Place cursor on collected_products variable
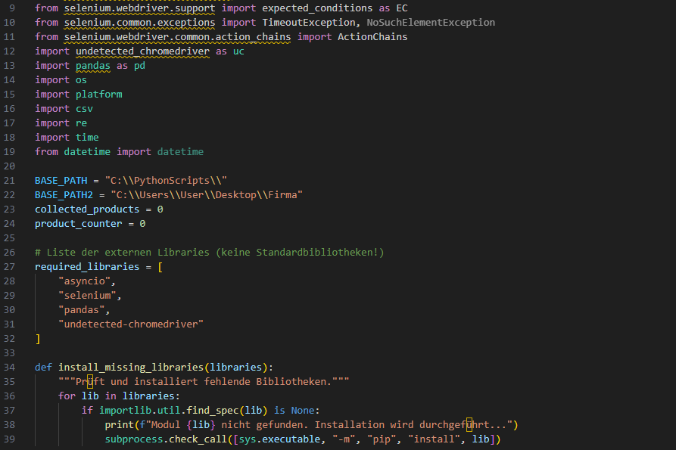 pyautogui.click(x=87, y=209)
